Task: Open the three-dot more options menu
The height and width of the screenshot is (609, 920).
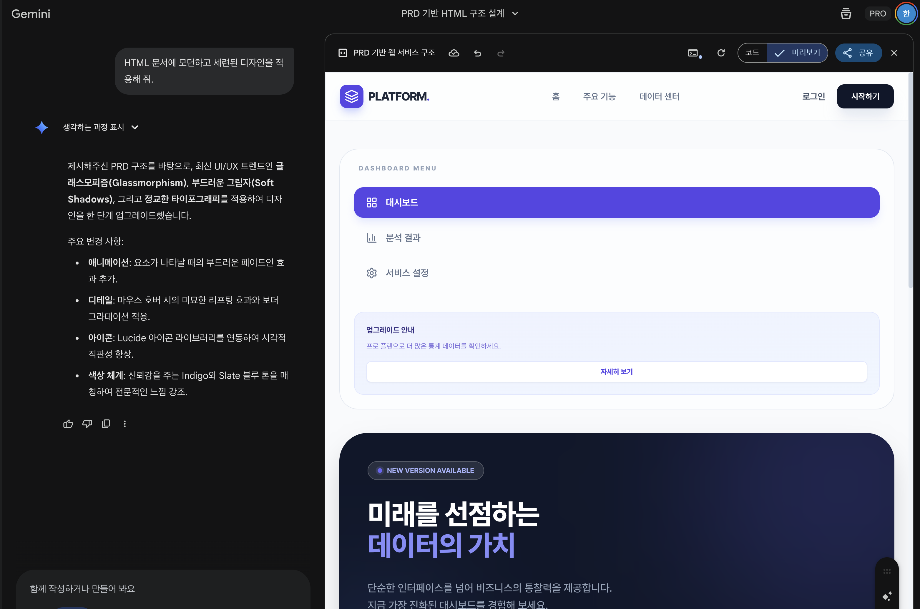Action: click(x=125, y=424)
